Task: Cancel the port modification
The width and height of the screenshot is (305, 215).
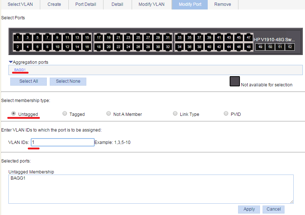Action: click(x=274, y=210)
